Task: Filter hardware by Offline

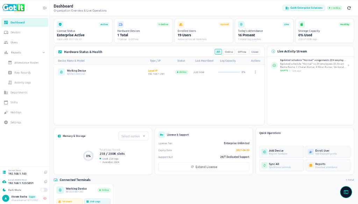Action: 242,52
